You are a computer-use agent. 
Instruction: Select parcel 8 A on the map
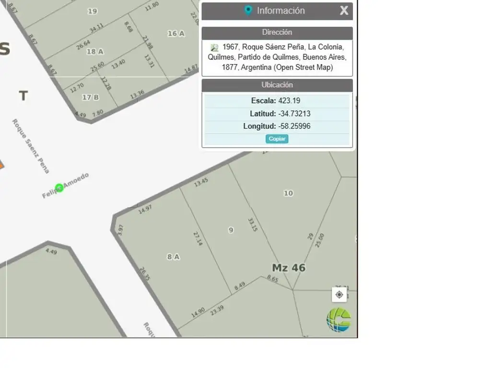tap(173, 257)
